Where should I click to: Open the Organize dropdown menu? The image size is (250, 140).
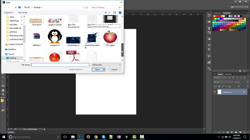point(9,12)
